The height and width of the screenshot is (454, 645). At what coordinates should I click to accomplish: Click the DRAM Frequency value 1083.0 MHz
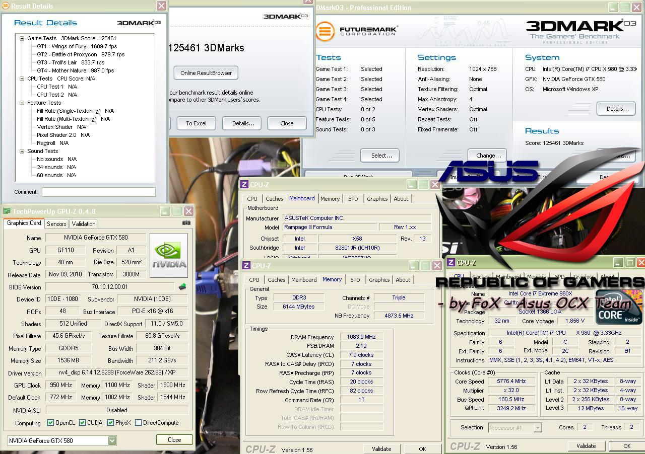[x=361, y=337]
